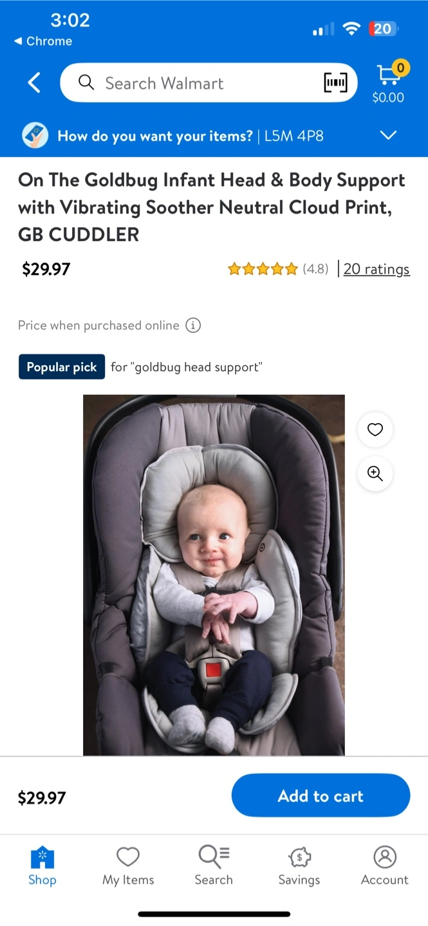Tap the baby car seat product image
This screenshot has width=428, height=926.
(x=214, y=575)
